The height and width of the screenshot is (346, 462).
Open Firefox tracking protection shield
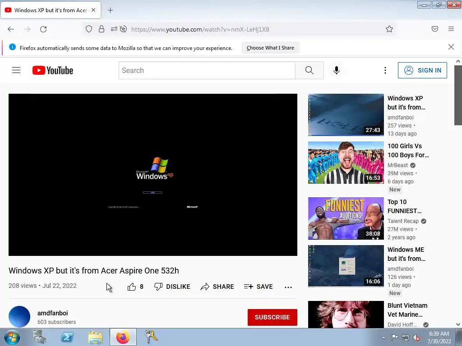pos(89,29)
